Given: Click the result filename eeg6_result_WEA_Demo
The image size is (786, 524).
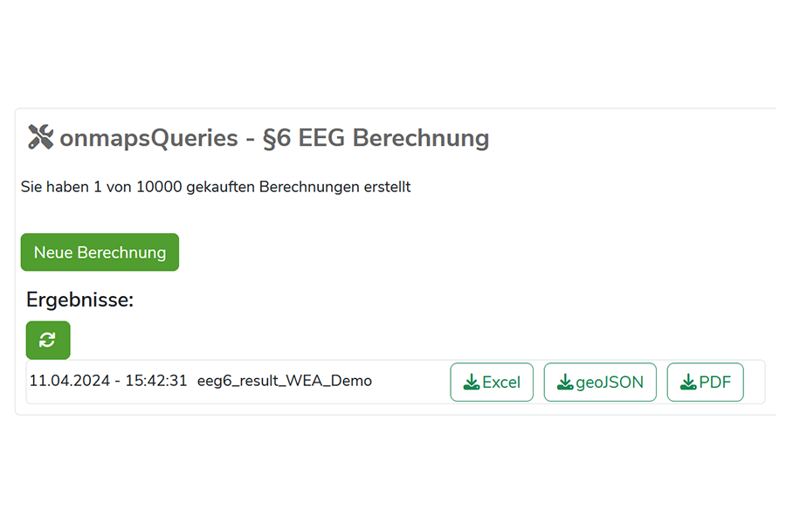Looking at the screenshot, I should [286, 381].
